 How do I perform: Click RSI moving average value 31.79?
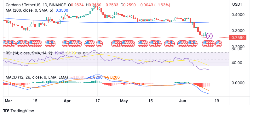71,53
